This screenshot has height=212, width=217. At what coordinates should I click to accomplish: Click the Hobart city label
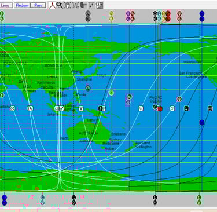pyautogui.click(x=110, y=148)
